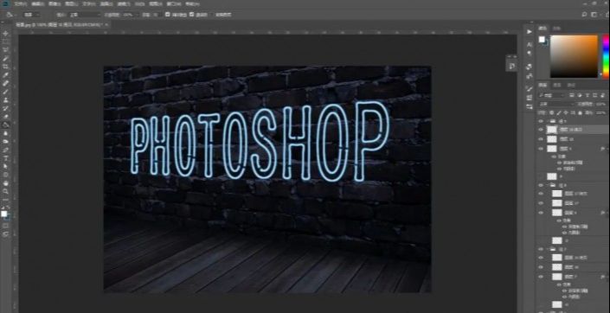This screenshot has width=610, height=313.
Task: Select the Dodge tool
Action: click(x=5, y=141)
